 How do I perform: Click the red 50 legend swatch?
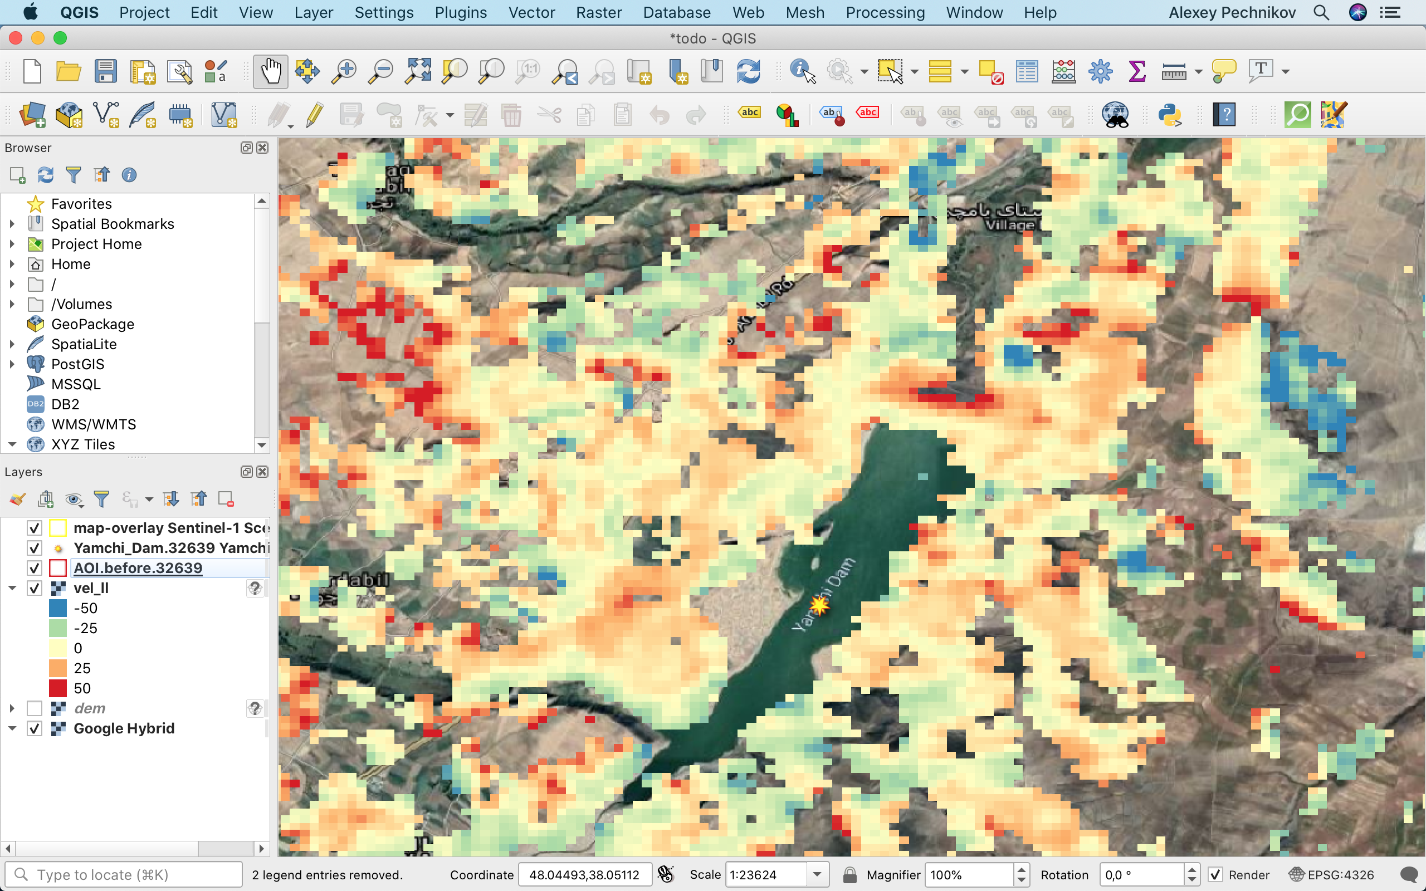click(x=58, y=688)
